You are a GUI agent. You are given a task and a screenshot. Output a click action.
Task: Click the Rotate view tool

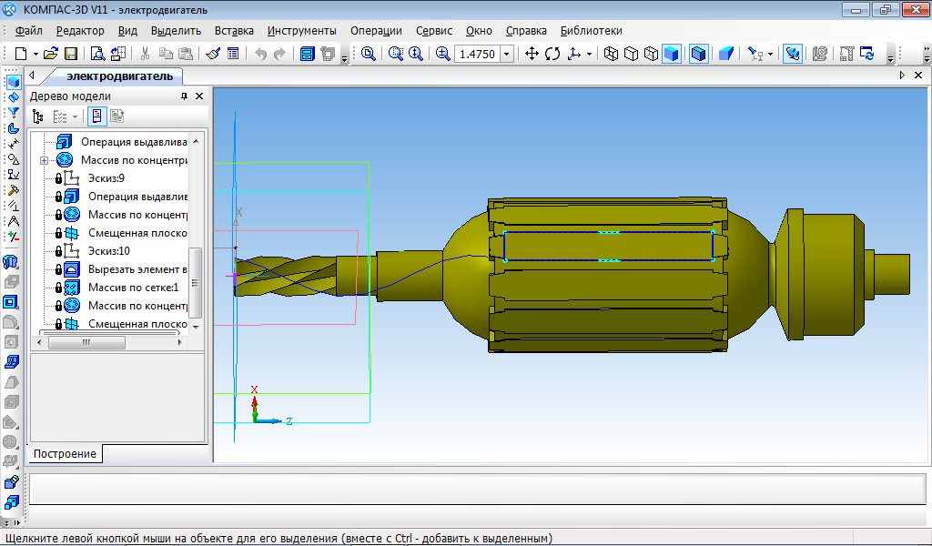pos(552,55)
